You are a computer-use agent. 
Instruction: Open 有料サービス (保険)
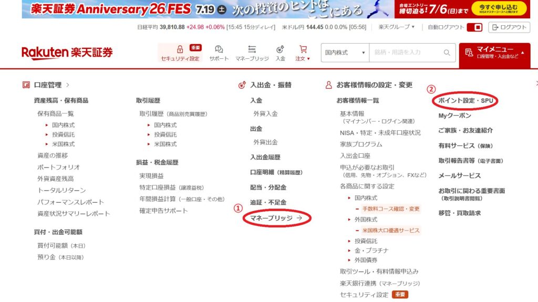[x=465, y=145]
